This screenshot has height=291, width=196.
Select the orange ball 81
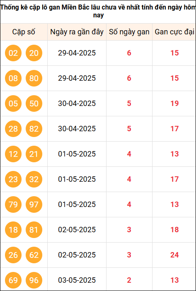pyautogui.click(x=34, y=230)
